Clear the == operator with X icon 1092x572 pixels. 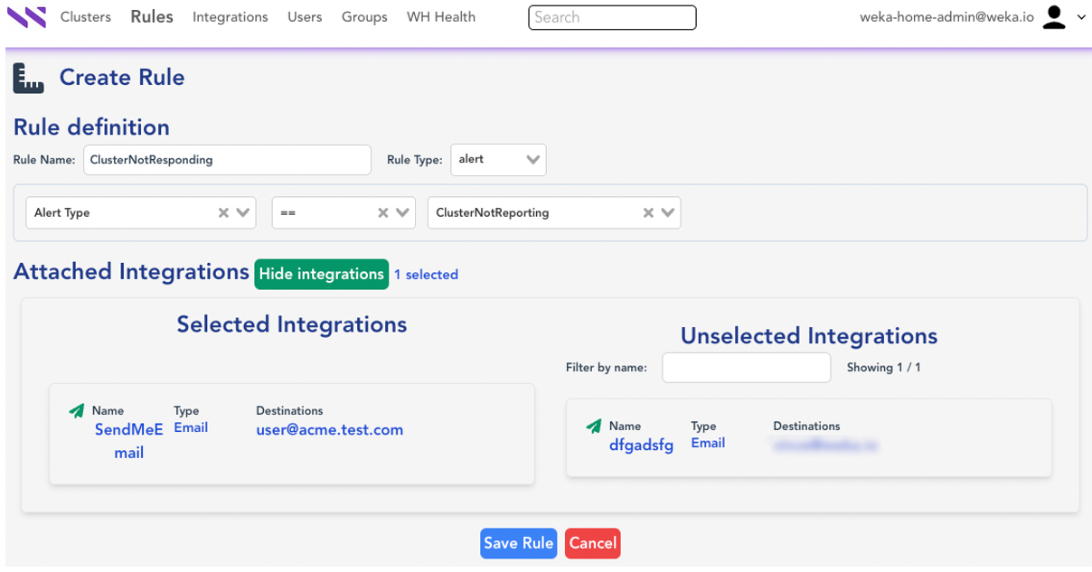click(383, 213)
